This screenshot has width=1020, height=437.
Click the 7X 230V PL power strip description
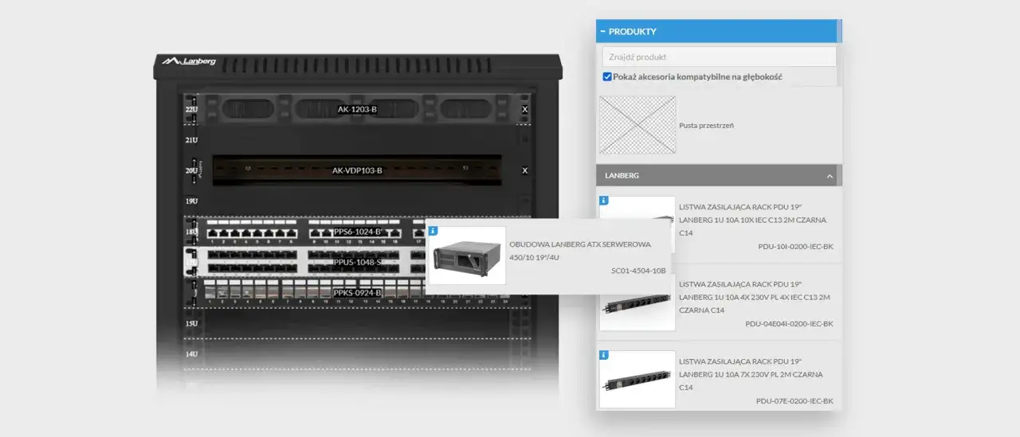click(751, 374)
